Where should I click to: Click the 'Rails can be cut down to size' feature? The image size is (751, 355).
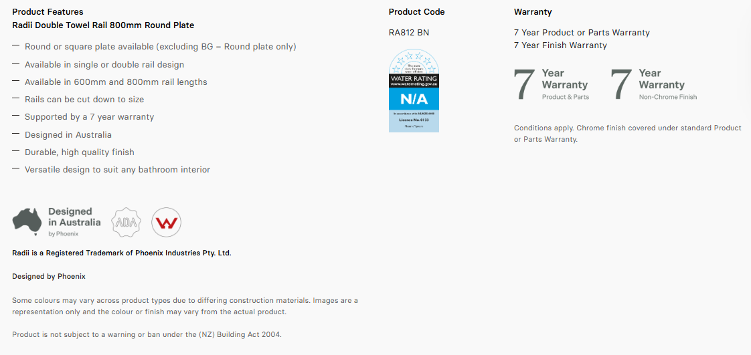(84, 100)
